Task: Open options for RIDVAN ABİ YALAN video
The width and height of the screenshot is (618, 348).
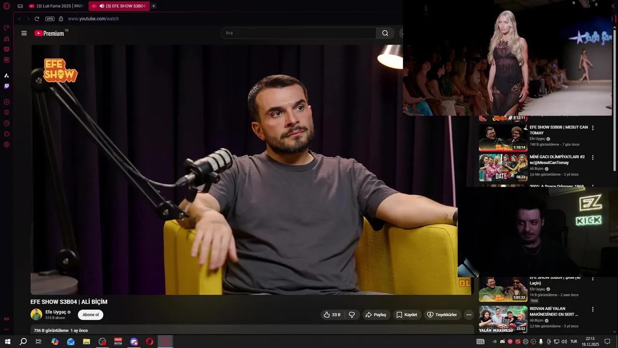Action: [593, 309]
